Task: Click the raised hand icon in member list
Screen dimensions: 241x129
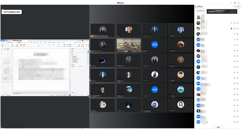Action: pyautogui.click(x=231, y=28)
